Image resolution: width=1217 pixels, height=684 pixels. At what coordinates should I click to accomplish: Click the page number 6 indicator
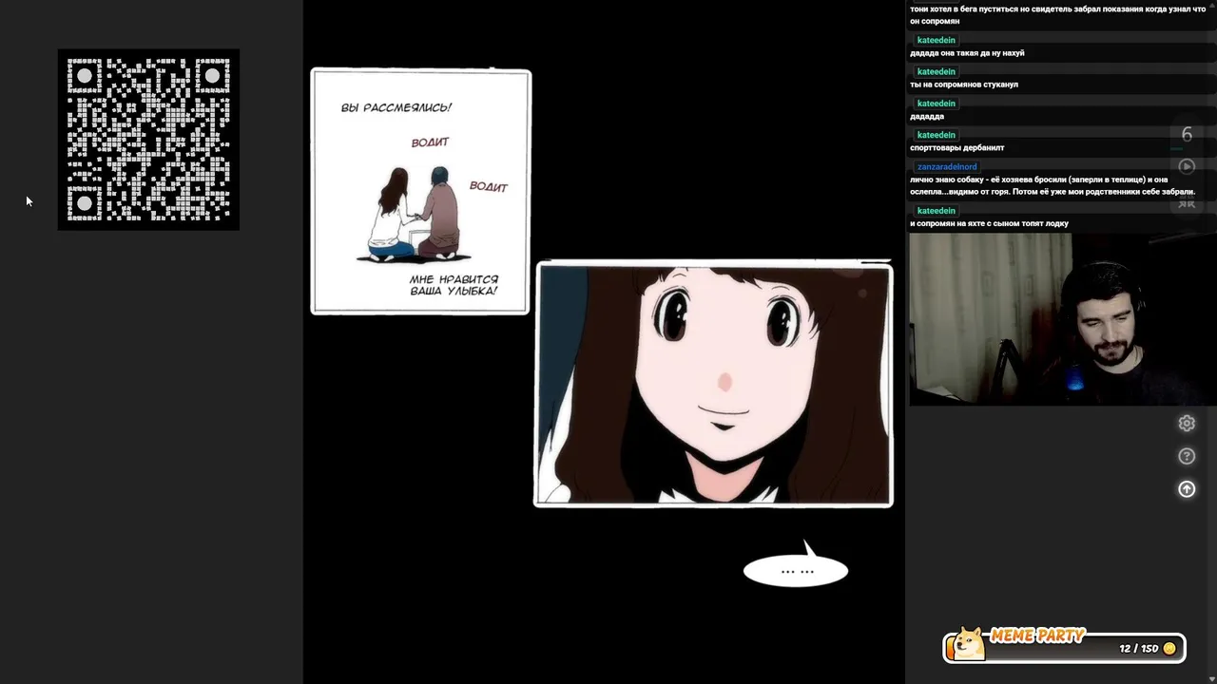click(1187, 134)
